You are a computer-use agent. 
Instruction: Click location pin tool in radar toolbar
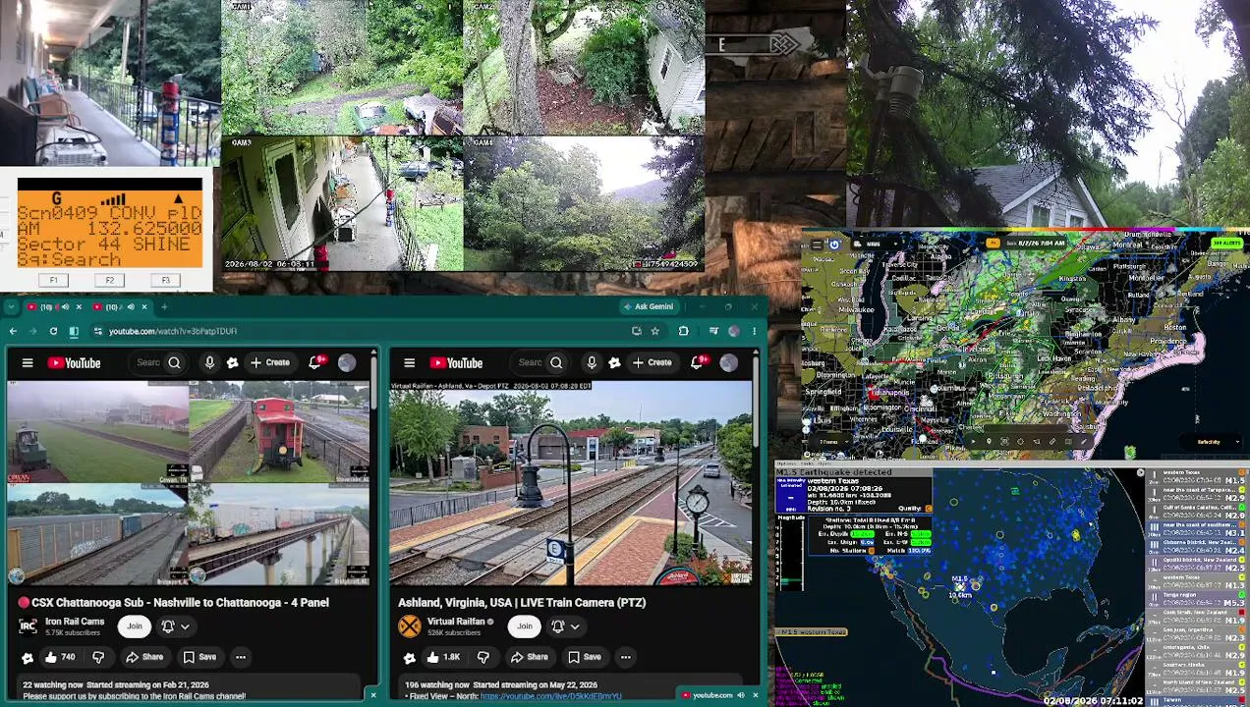[x=989, y=442]
